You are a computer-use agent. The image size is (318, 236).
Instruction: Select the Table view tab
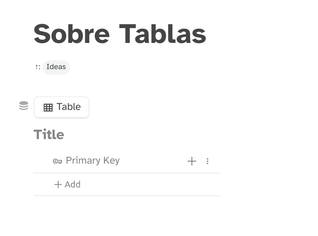point(62,107)
